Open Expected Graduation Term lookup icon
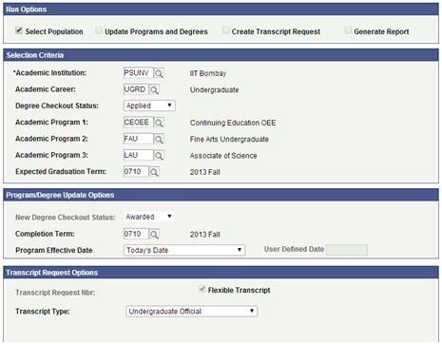The width and height of the screenshot is (442, 344). [154, 172]
